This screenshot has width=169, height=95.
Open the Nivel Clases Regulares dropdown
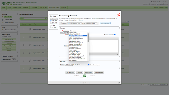(x=91, y=23)
